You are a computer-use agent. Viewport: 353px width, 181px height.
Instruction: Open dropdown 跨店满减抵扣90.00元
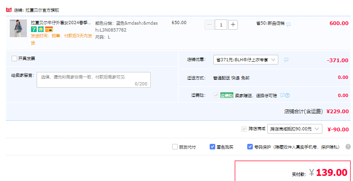295,129
